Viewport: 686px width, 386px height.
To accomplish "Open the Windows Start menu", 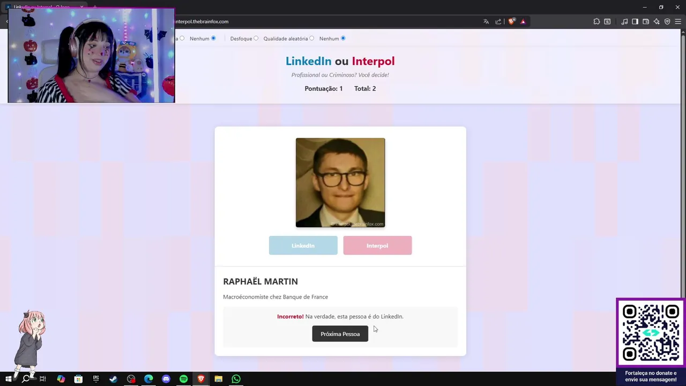I will point(8,379).
